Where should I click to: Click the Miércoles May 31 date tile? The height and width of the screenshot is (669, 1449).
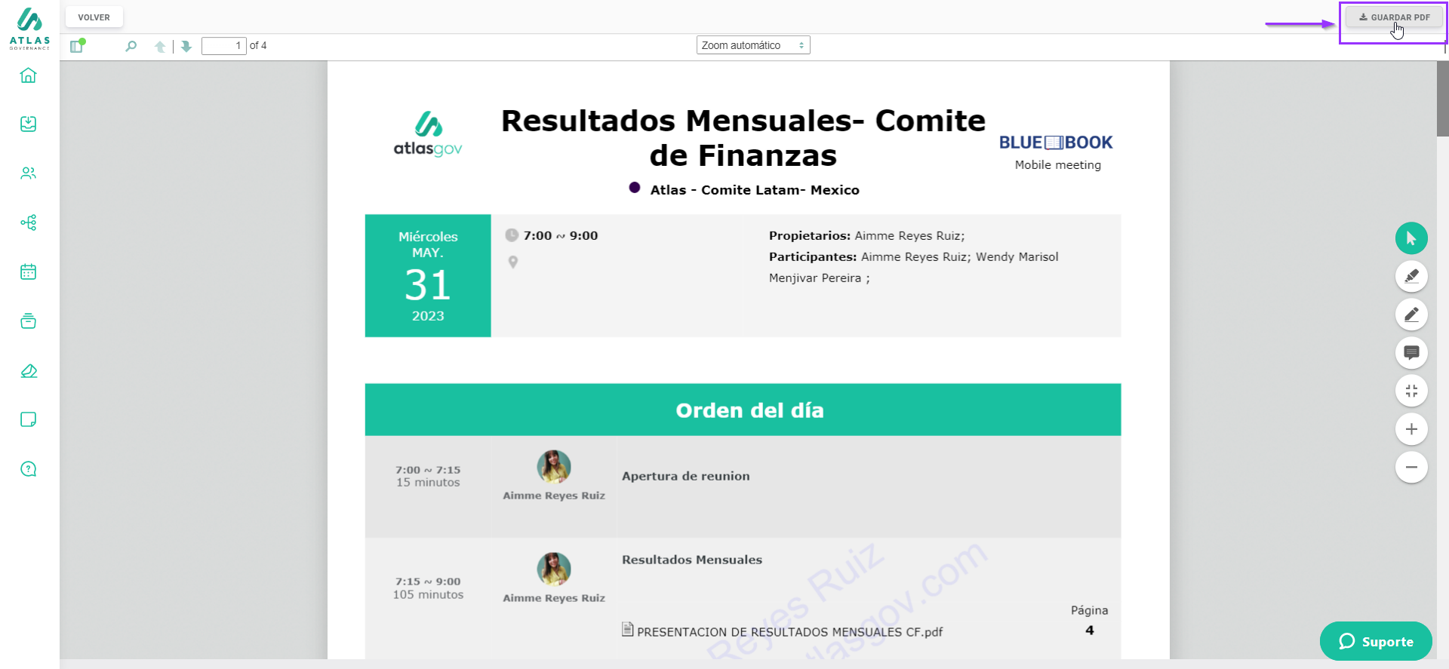point(428,276)
